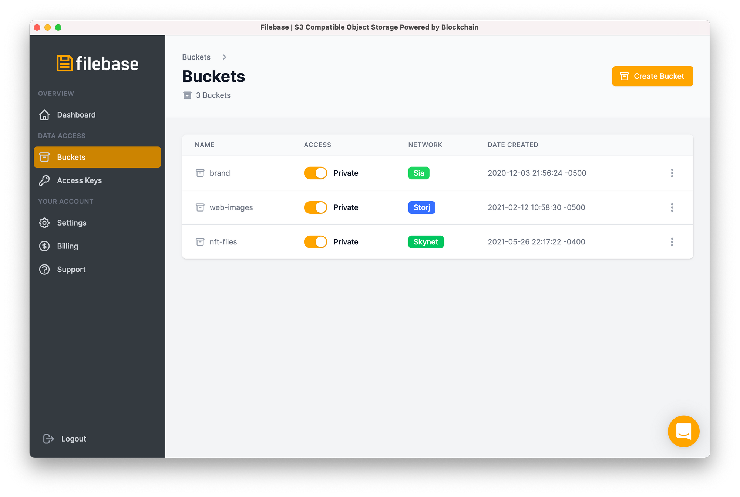Toggle the brand bucket's Private access switch
This screenshot has height=497, width=740.
(x=316, y=173)
